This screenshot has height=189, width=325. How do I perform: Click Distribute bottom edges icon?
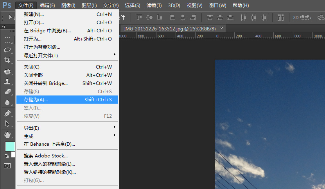click(x=230, y=18)
